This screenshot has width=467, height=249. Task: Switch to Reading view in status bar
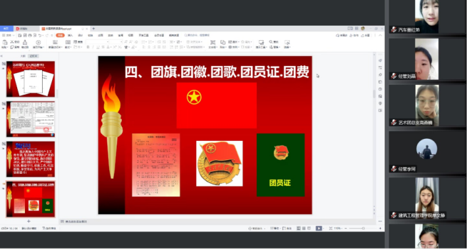pos(309,229)
